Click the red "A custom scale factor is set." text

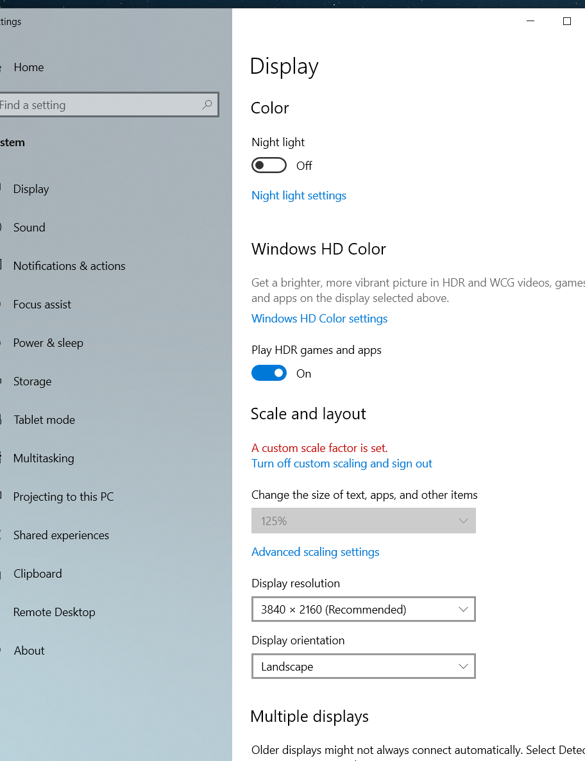point(319,448)
